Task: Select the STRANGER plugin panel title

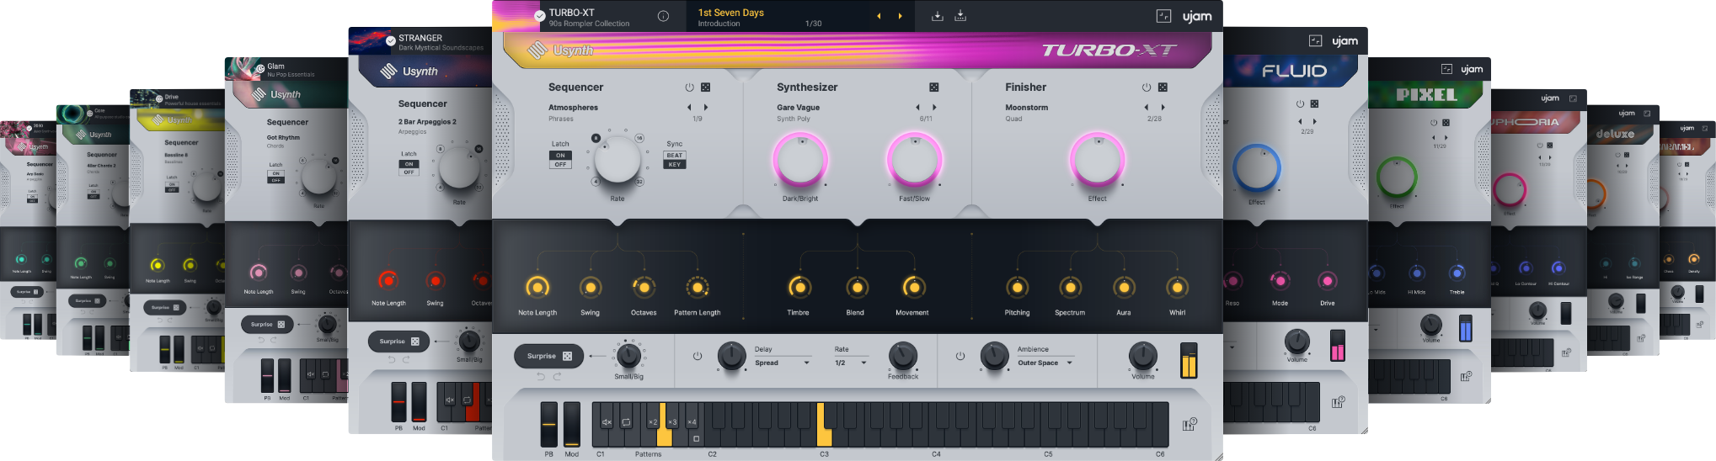Action: 420,38
